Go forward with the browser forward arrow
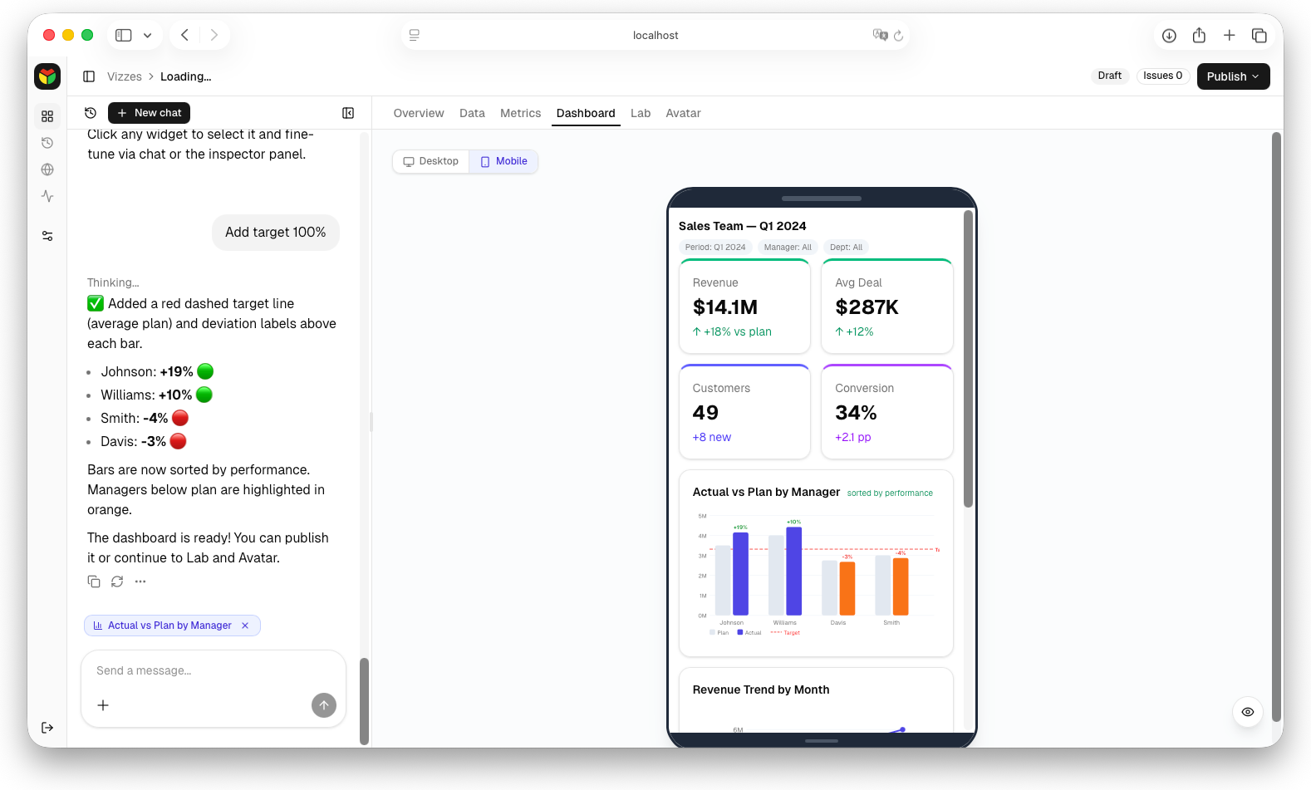Image resolution: width=1311 pixels, height=790 pixels. pyautogui.click(x=214, y=35)
